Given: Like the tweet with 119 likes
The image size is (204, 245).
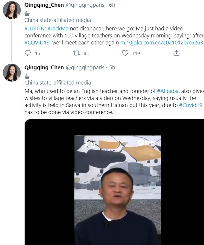Looking at the screenshot, I should pyautogui.click(x=125, y=53).
